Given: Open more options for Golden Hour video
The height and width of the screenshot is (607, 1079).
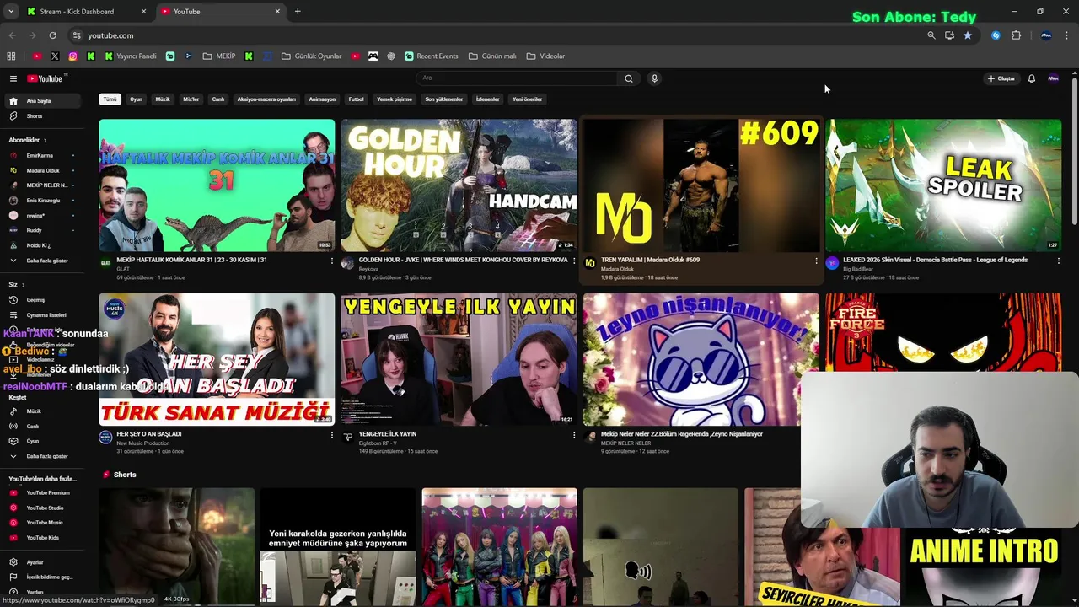Looking at the screenshot, I should [574, 261].
